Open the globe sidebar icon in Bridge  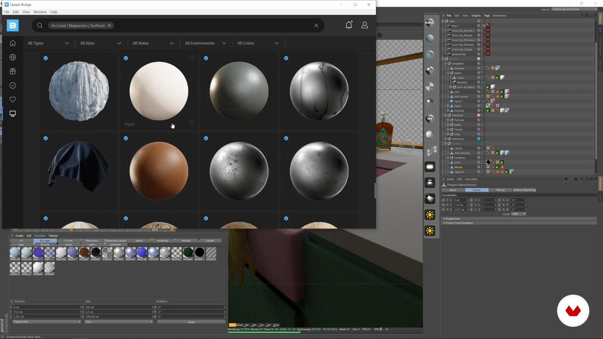coord(13,57)
